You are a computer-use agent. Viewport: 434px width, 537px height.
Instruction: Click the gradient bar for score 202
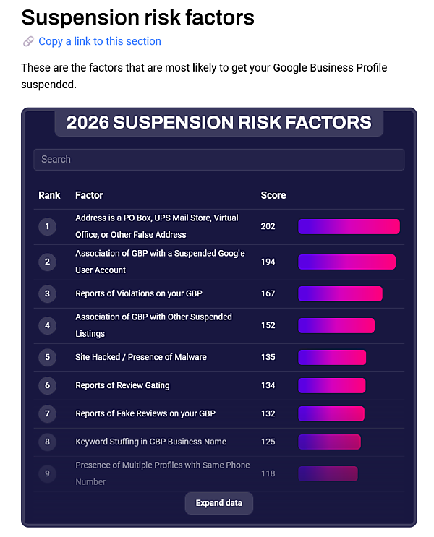click(349, 227)
